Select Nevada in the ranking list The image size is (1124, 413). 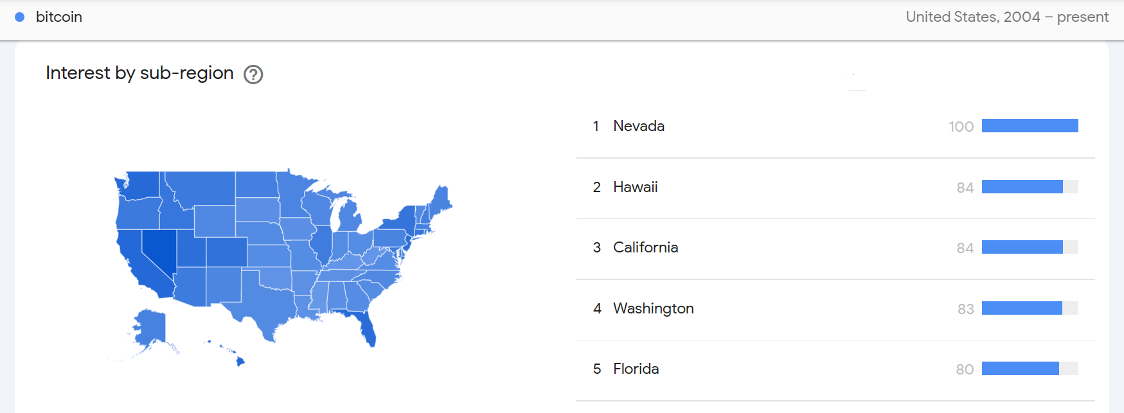pyautogui.click(x=638, y=126)
